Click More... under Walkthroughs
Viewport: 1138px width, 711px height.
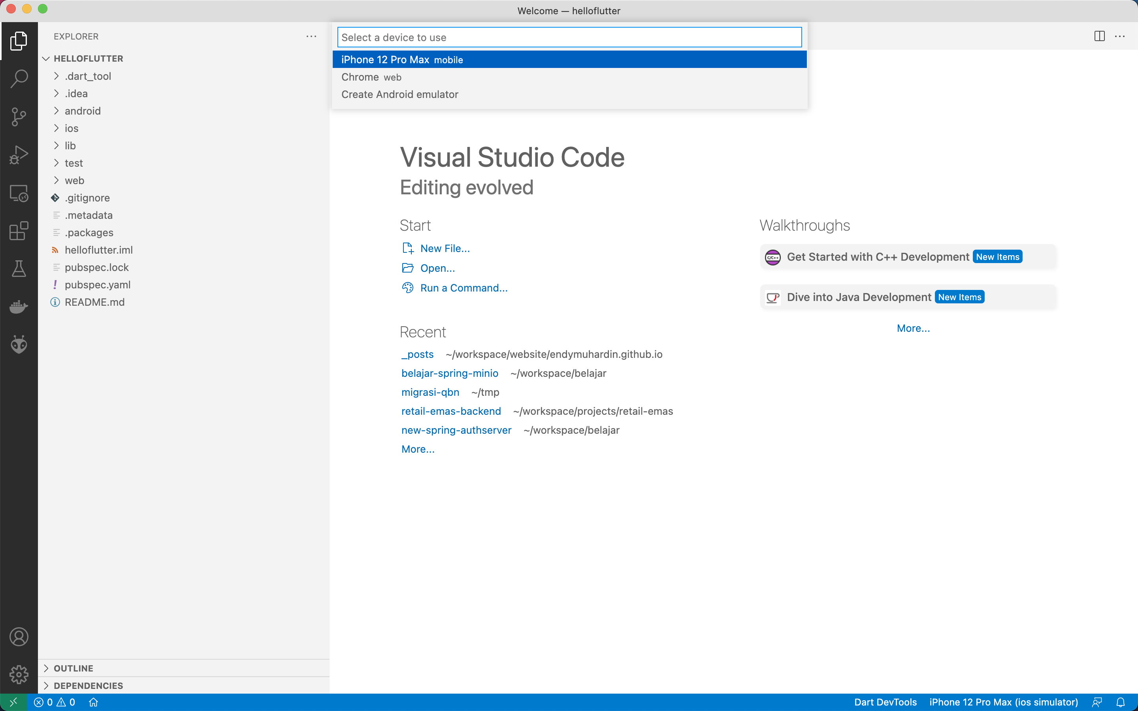(x=913, y=328)
